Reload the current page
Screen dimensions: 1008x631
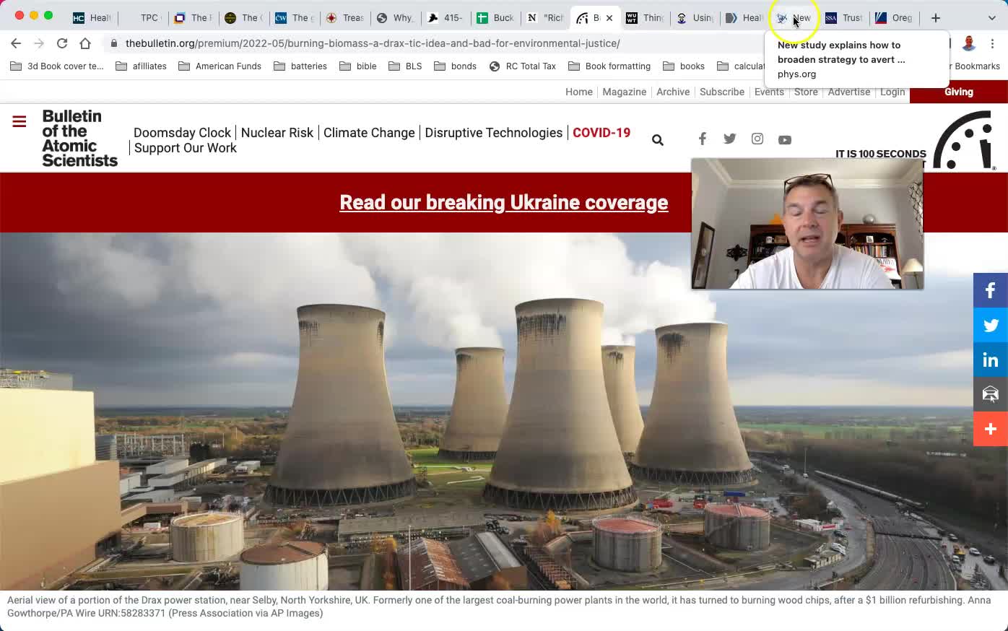62,43
